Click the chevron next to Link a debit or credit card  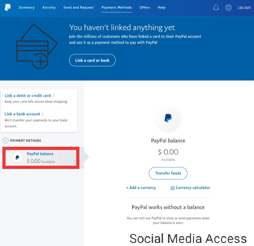click(x=53, y=96)
